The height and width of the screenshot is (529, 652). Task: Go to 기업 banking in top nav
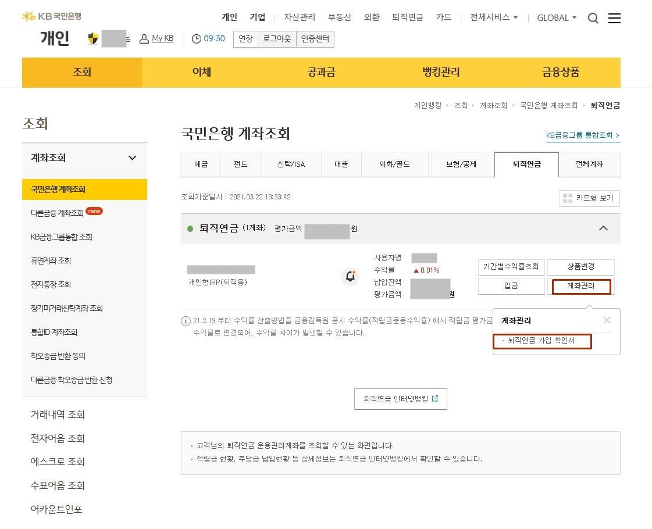pos(258,17)
